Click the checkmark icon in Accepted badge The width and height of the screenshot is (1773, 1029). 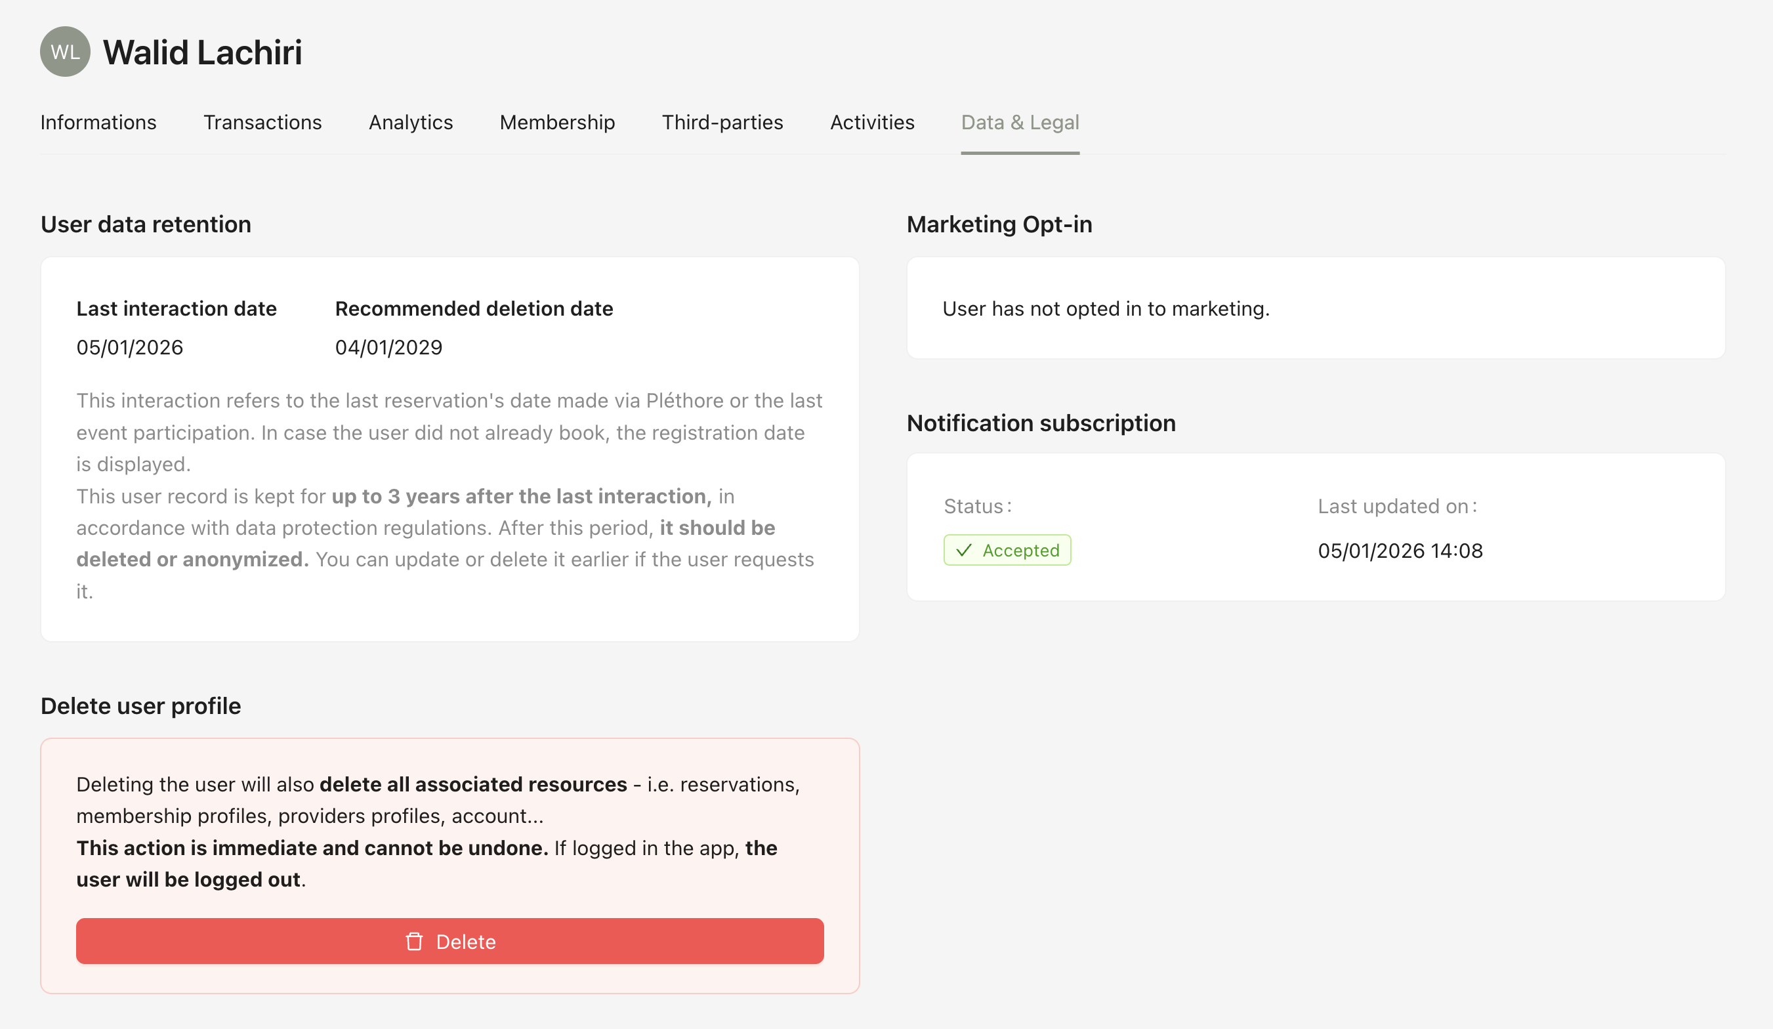point(964,551)
